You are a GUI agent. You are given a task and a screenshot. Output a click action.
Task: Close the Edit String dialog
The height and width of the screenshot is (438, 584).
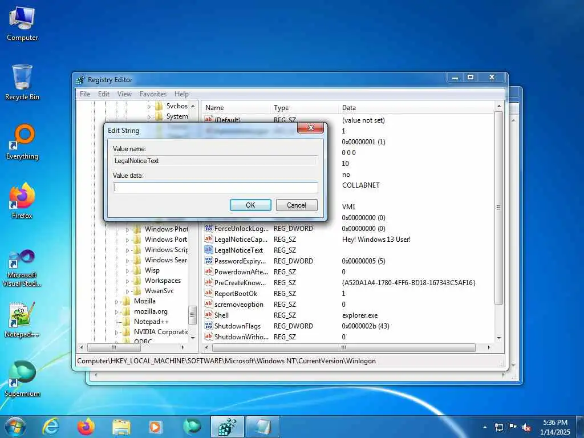(x=311, y=128)
